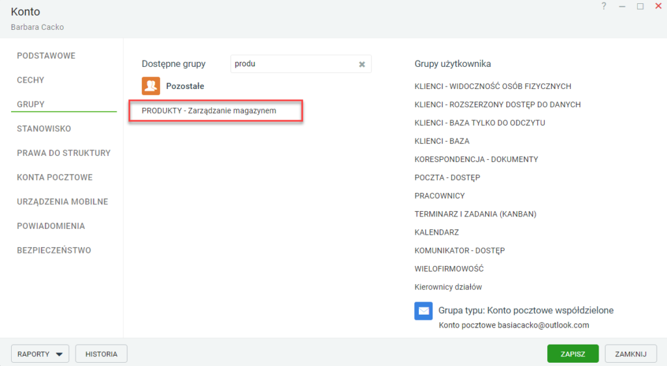Select PRODUKTY - Zarządzanie magazynem group

click(x=209, y=111)
